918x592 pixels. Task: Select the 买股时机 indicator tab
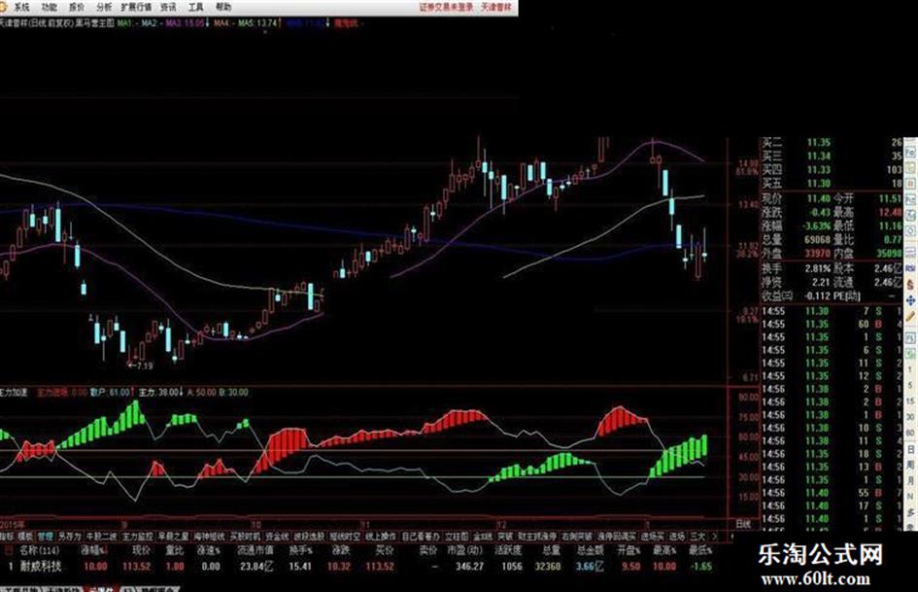(x=244, y=537)
